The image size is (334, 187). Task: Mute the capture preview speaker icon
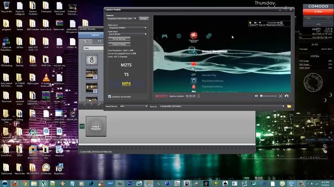coord(256,96)
